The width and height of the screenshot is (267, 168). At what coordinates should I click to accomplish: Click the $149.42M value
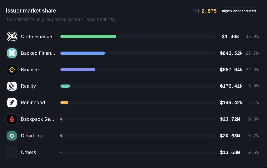(x=231, y=103)
